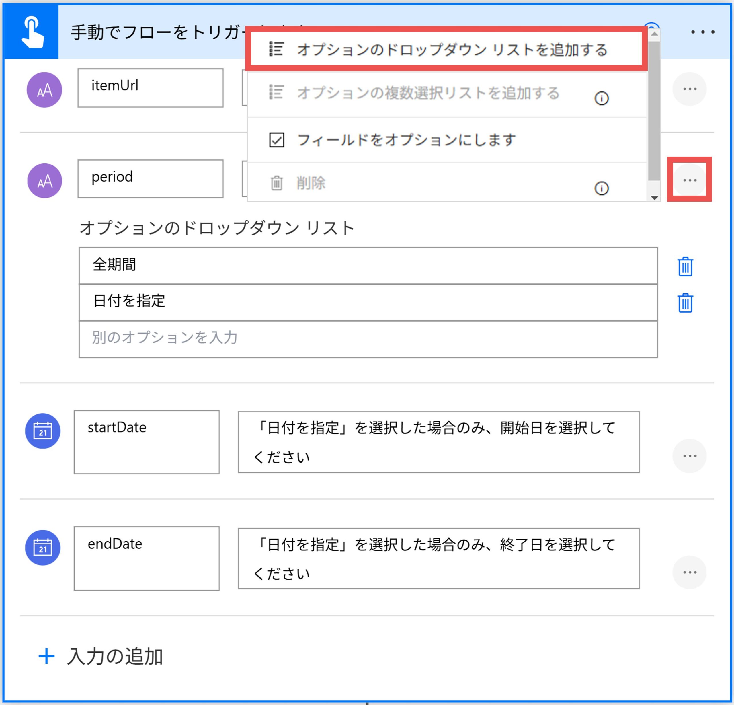The width and height of the screenshot is (734, 705).
Task: Click the startDate calendar icon
Action: pyautogui.click(x=43, y=431)
